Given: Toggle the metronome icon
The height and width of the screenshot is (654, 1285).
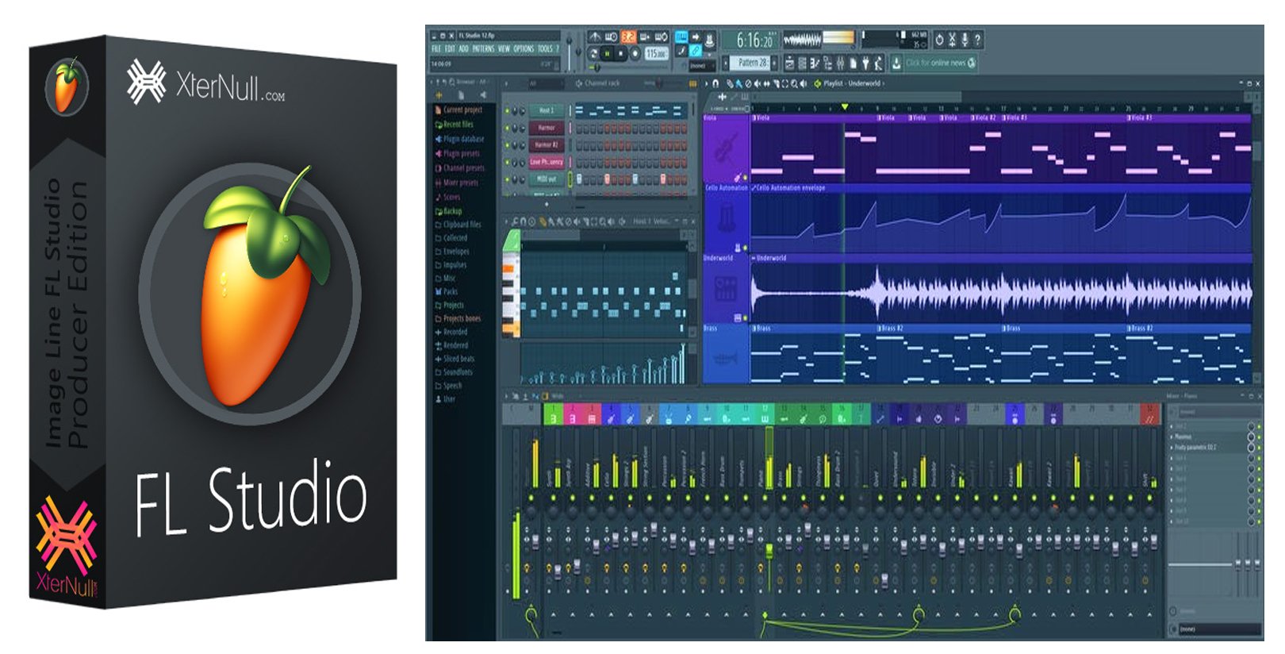Looking at the screenshot, I should pos(595,37).
